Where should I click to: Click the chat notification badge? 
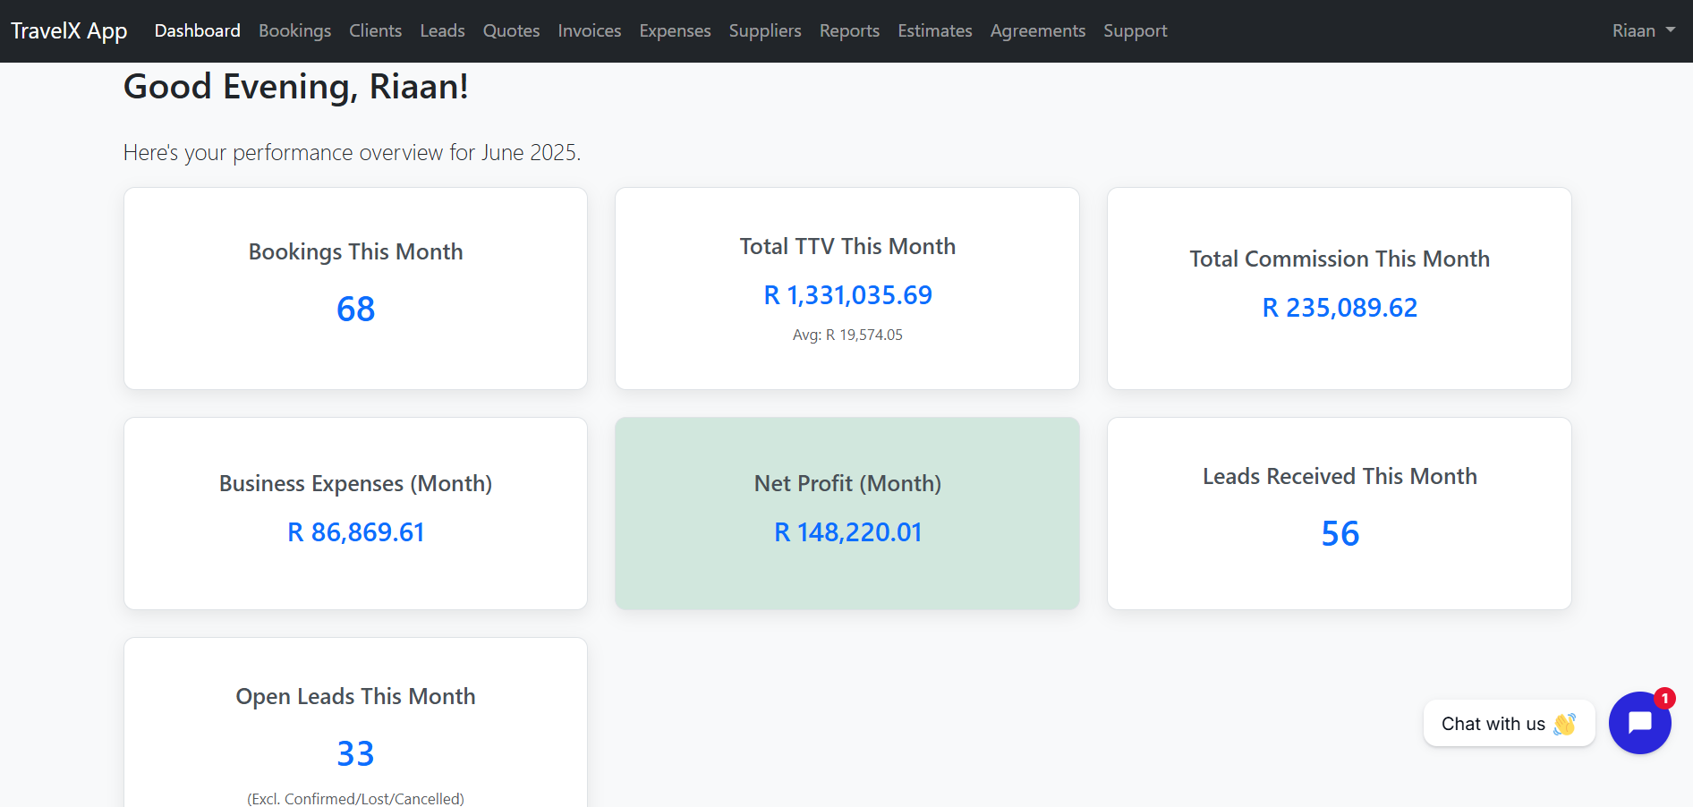coord(1664,699)
